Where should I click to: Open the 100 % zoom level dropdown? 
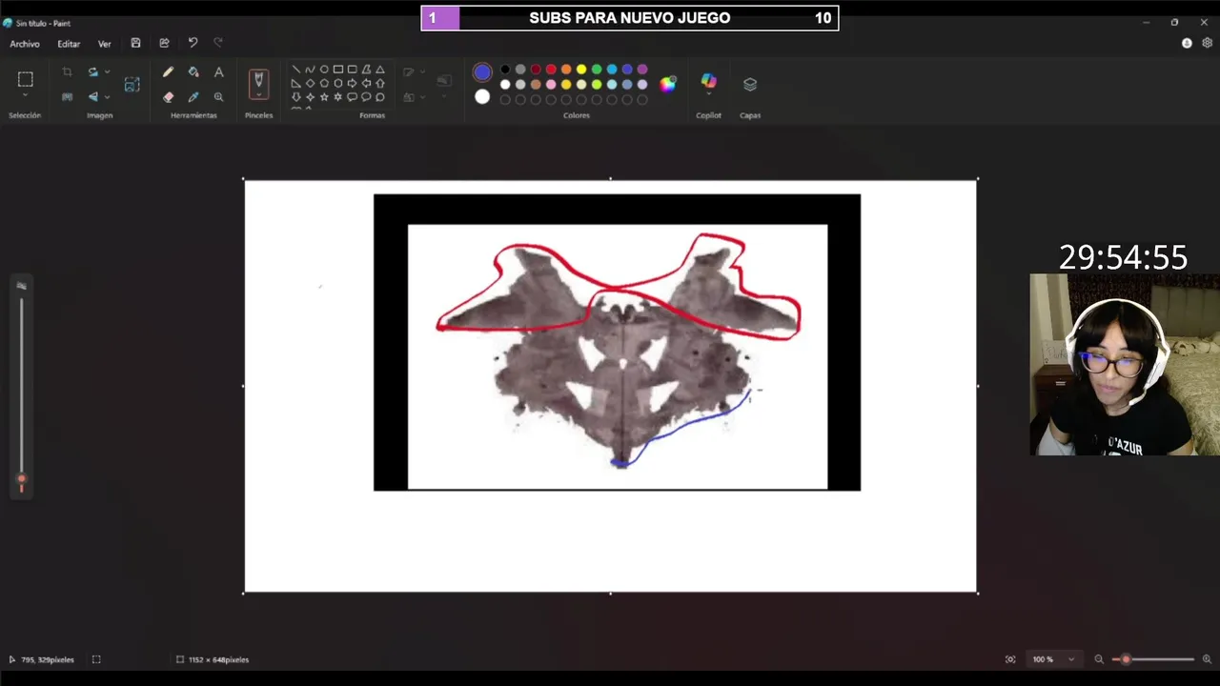(1053, 659)
